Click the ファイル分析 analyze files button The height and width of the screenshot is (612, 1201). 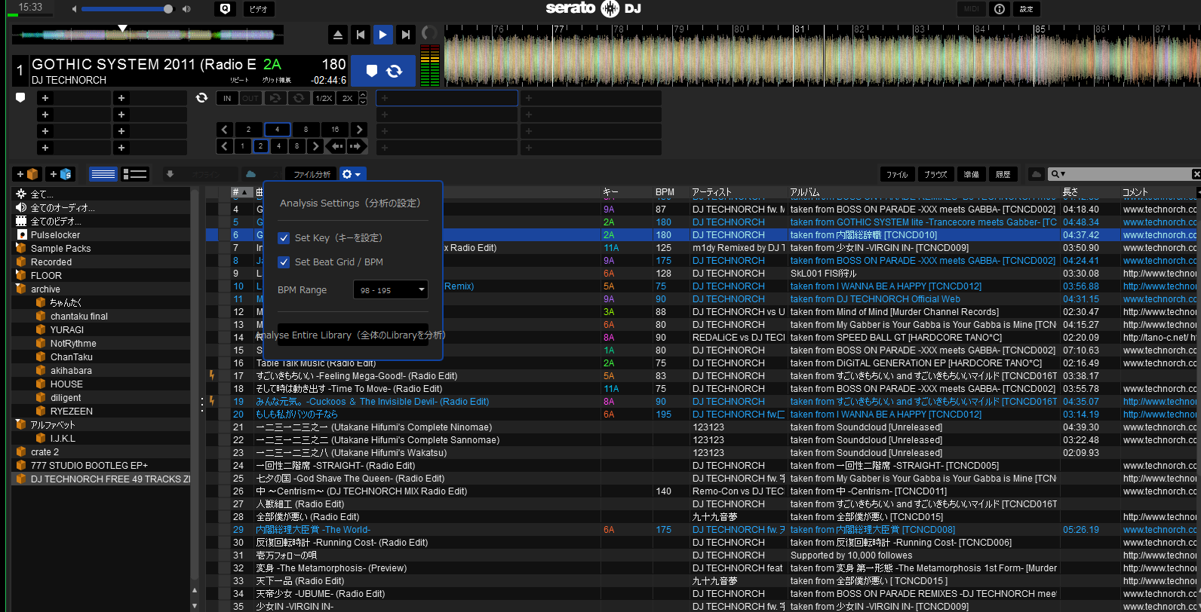pyautogui.click(x=312, y=174)
